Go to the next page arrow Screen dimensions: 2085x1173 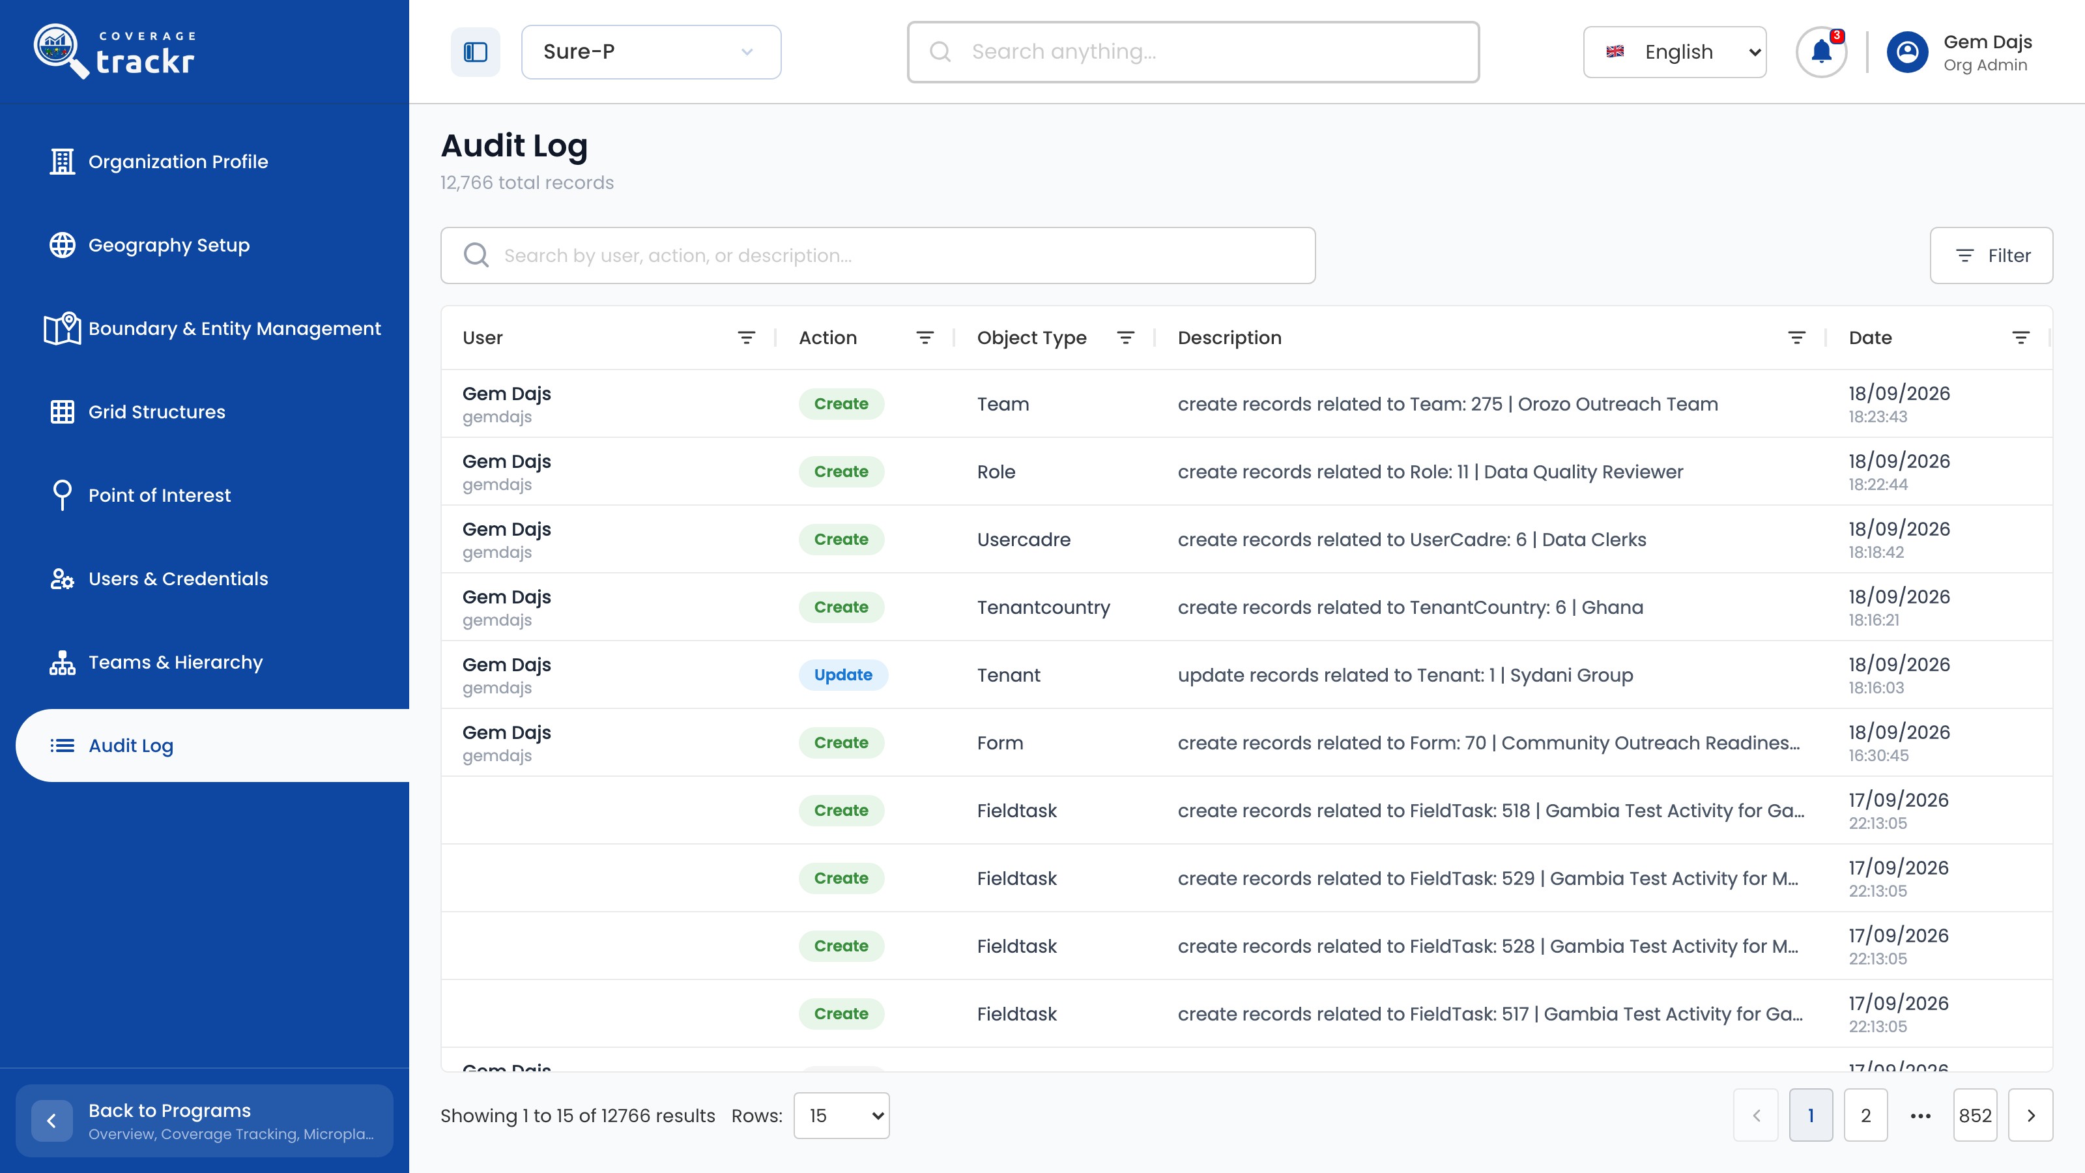(x=2030, y=1115)
